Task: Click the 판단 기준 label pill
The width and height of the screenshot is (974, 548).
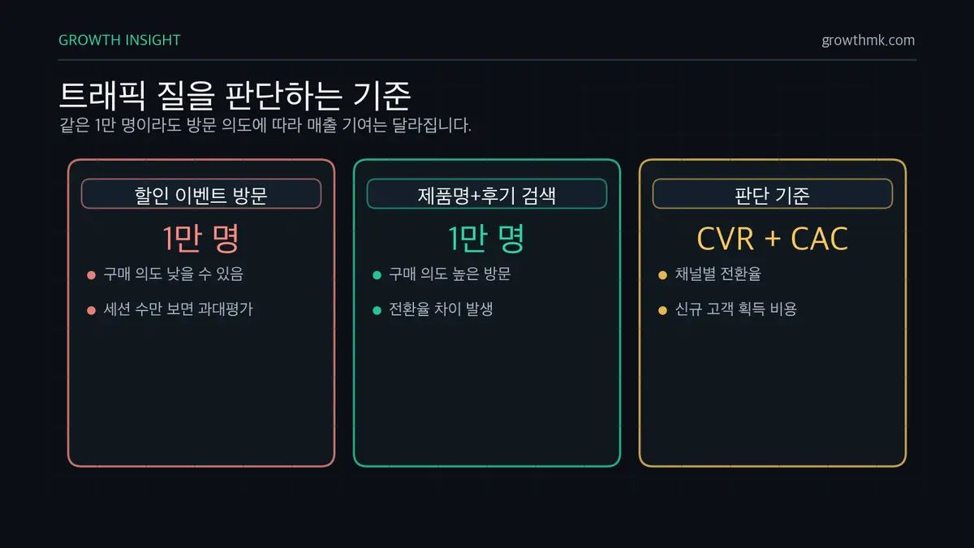Action: point(773,194)
